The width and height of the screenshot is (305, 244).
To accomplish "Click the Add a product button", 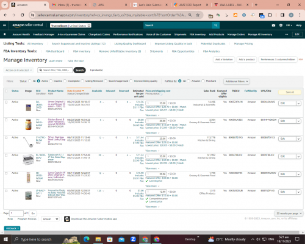I will click(246, 60).
